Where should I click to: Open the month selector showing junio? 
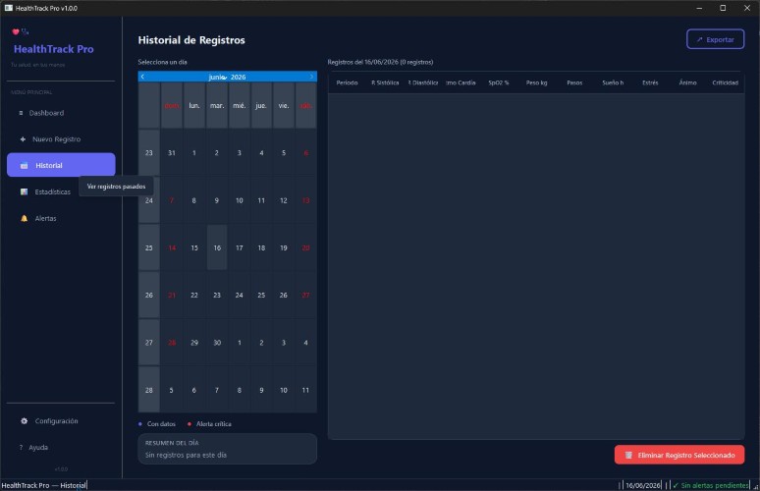217,77
